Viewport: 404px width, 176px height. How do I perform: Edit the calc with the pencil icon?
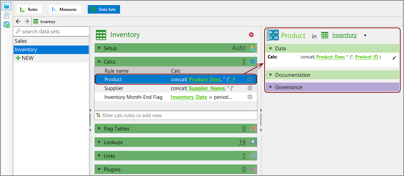tap(394, 58)
